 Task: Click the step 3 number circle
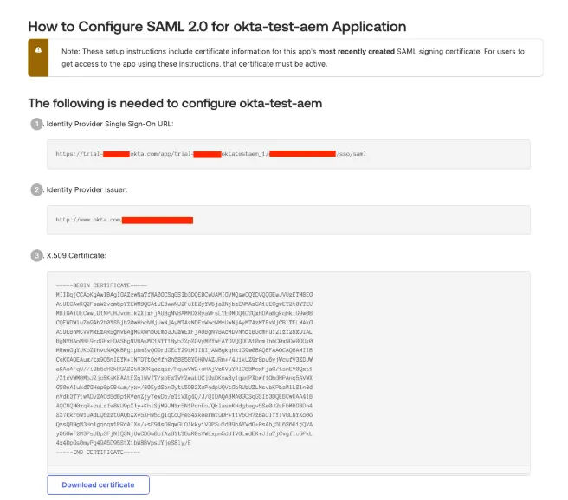coord(36,255)
